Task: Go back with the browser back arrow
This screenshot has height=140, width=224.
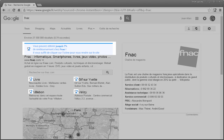Action: point(4,10)
